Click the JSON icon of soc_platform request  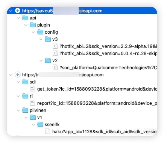55,67
